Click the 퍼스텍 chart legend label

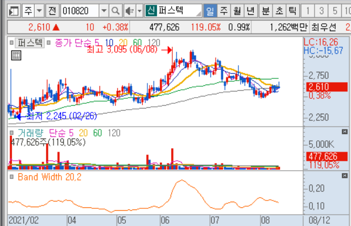30,43
